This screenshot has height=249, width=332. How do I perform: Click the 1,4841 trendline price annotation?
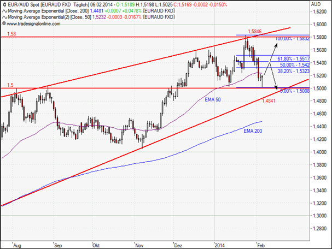[x=269, y=100]
